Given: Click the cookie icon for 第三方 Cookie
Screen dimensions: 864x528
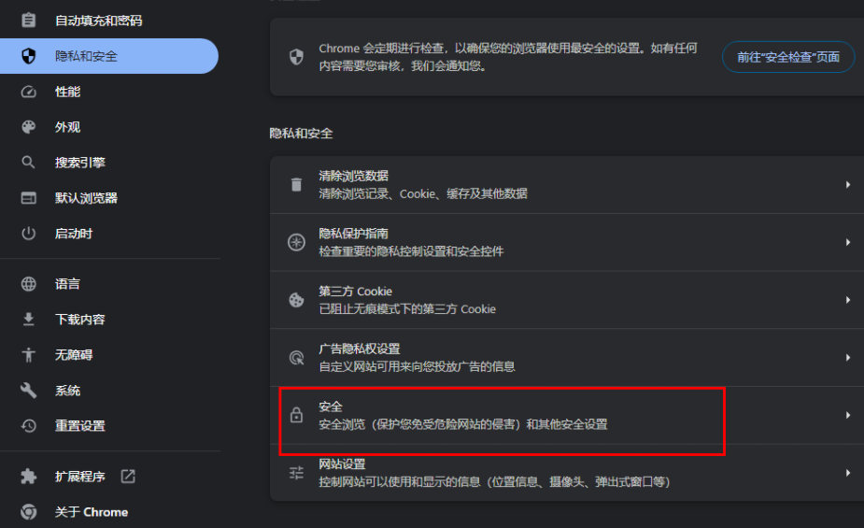Looking at the screenshot, I should pyautogui.click(x=296, y=300).
